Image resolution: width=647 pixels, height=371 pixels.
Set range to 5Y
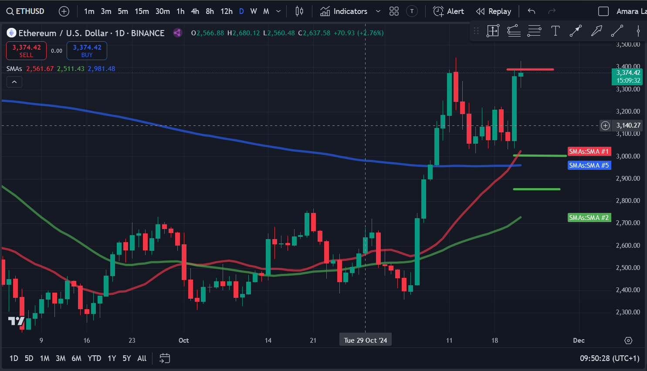tap(126, 358)
